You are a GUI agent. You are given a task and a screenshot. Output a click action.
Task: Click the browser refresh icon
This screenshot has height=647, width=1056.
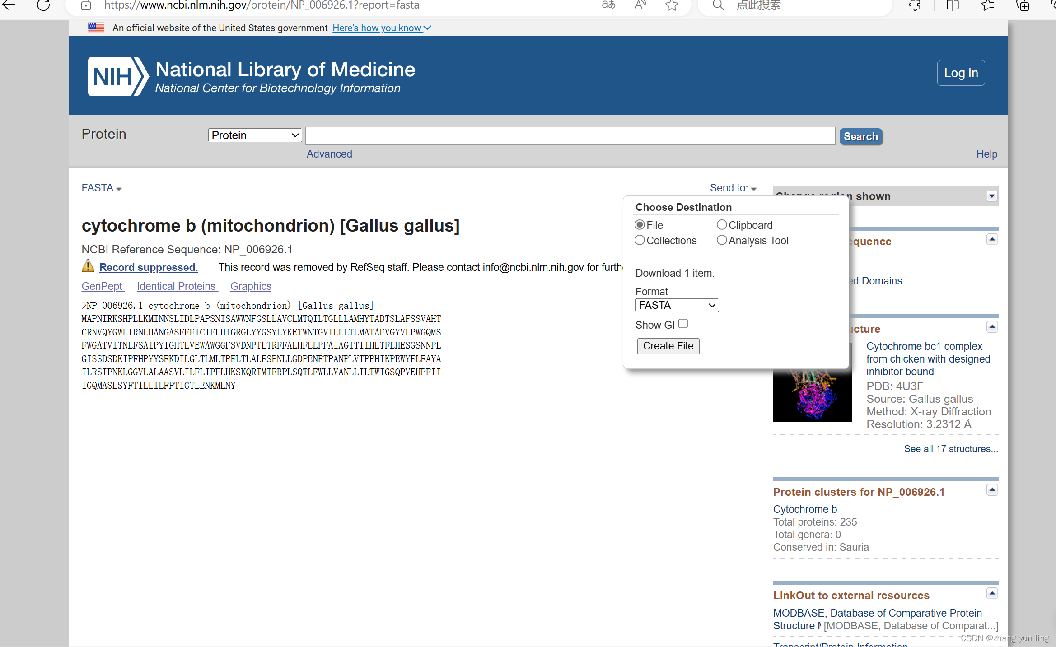(x=43, y=5)
